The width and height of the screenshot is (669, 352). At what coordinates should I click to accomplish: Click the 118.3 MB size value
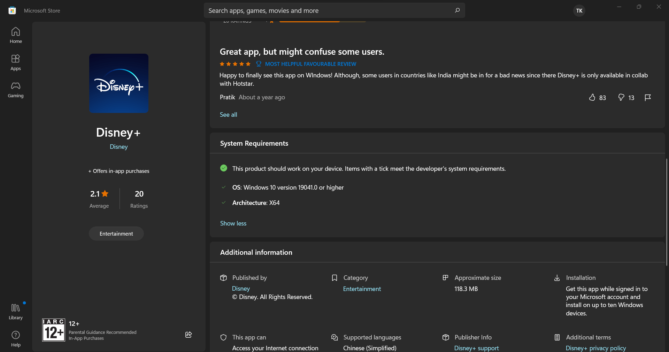tap(466, 289)
